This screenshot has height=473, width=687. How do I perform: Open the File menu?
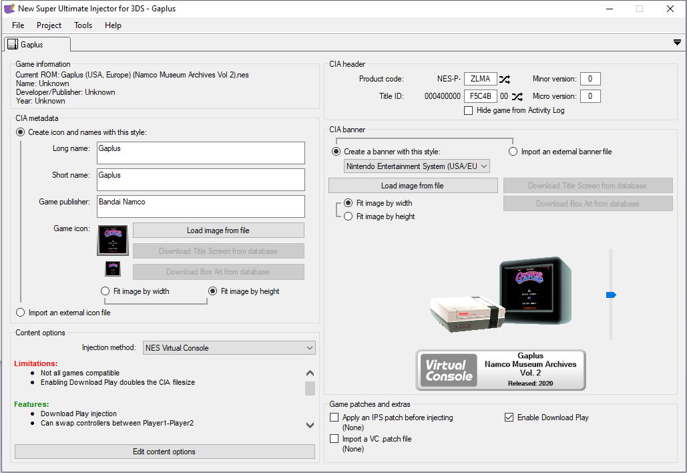pyautogui.click(x=18, y=25)
